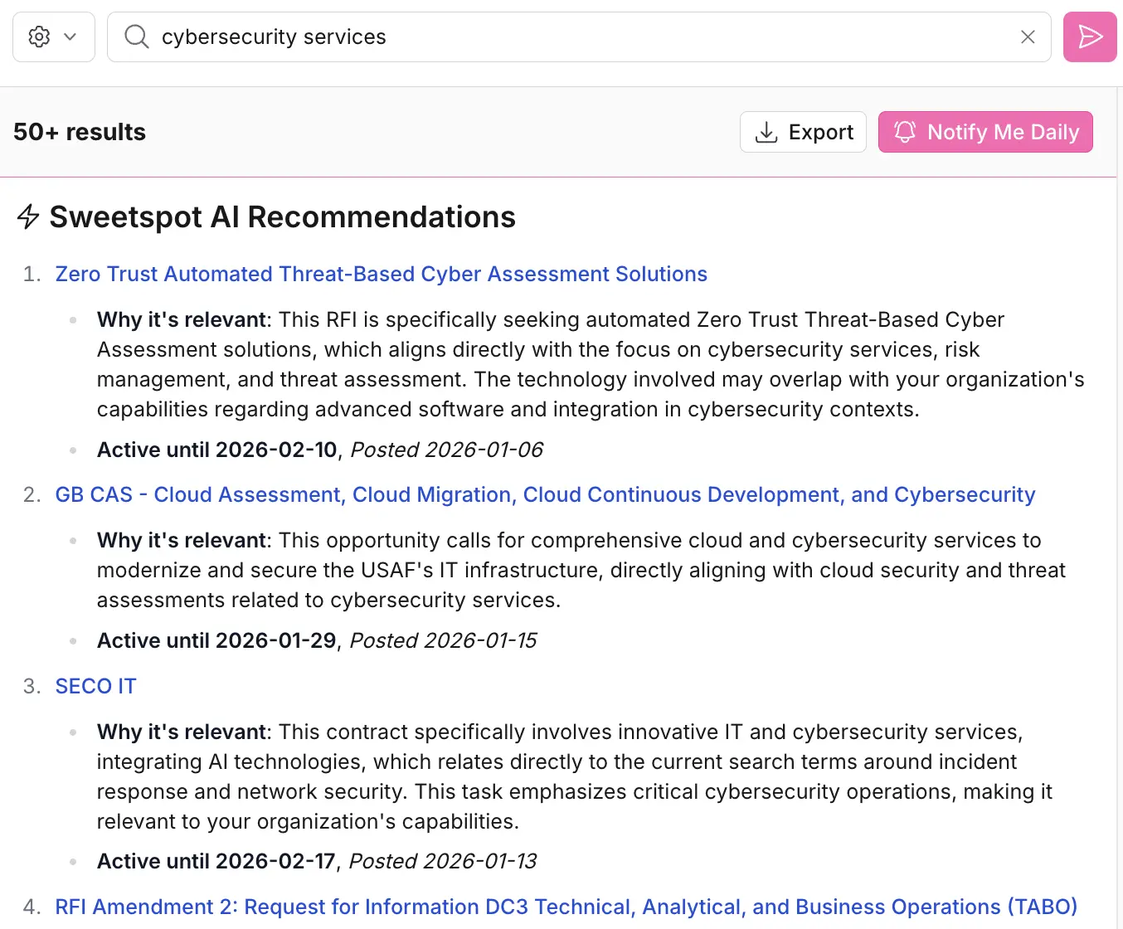Open RFI Amendment 2 DC3 TABO listing
The image size is (1123, 929).
[x=566, y=907]
